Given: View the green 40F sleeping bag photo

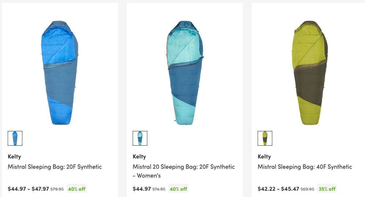Looking at the screenshot, I should pyautogui.click(x=310, y=73).
